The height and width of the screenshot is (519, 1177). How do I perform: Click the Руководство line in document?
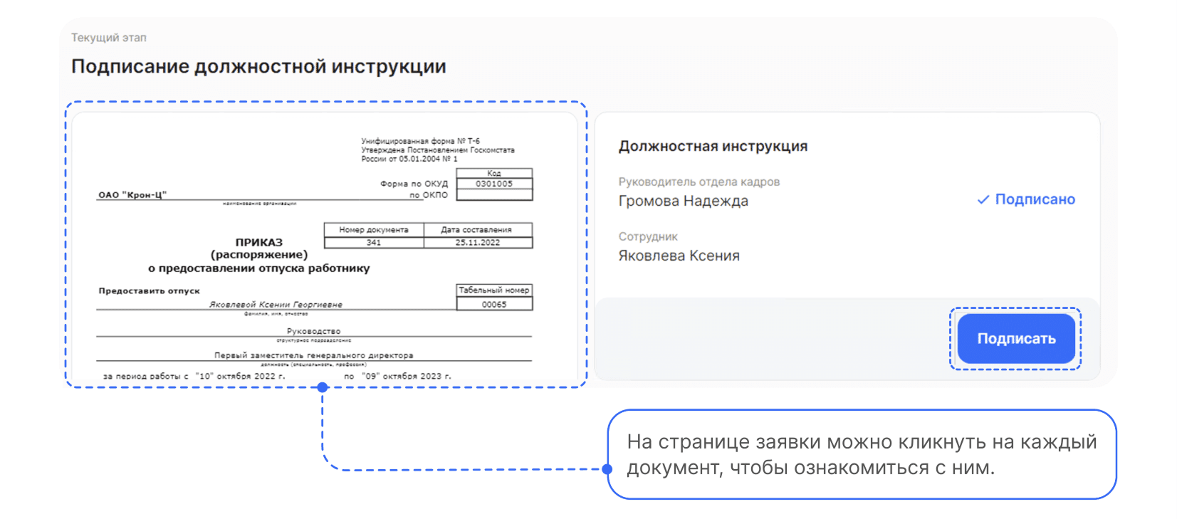point(313,331)
